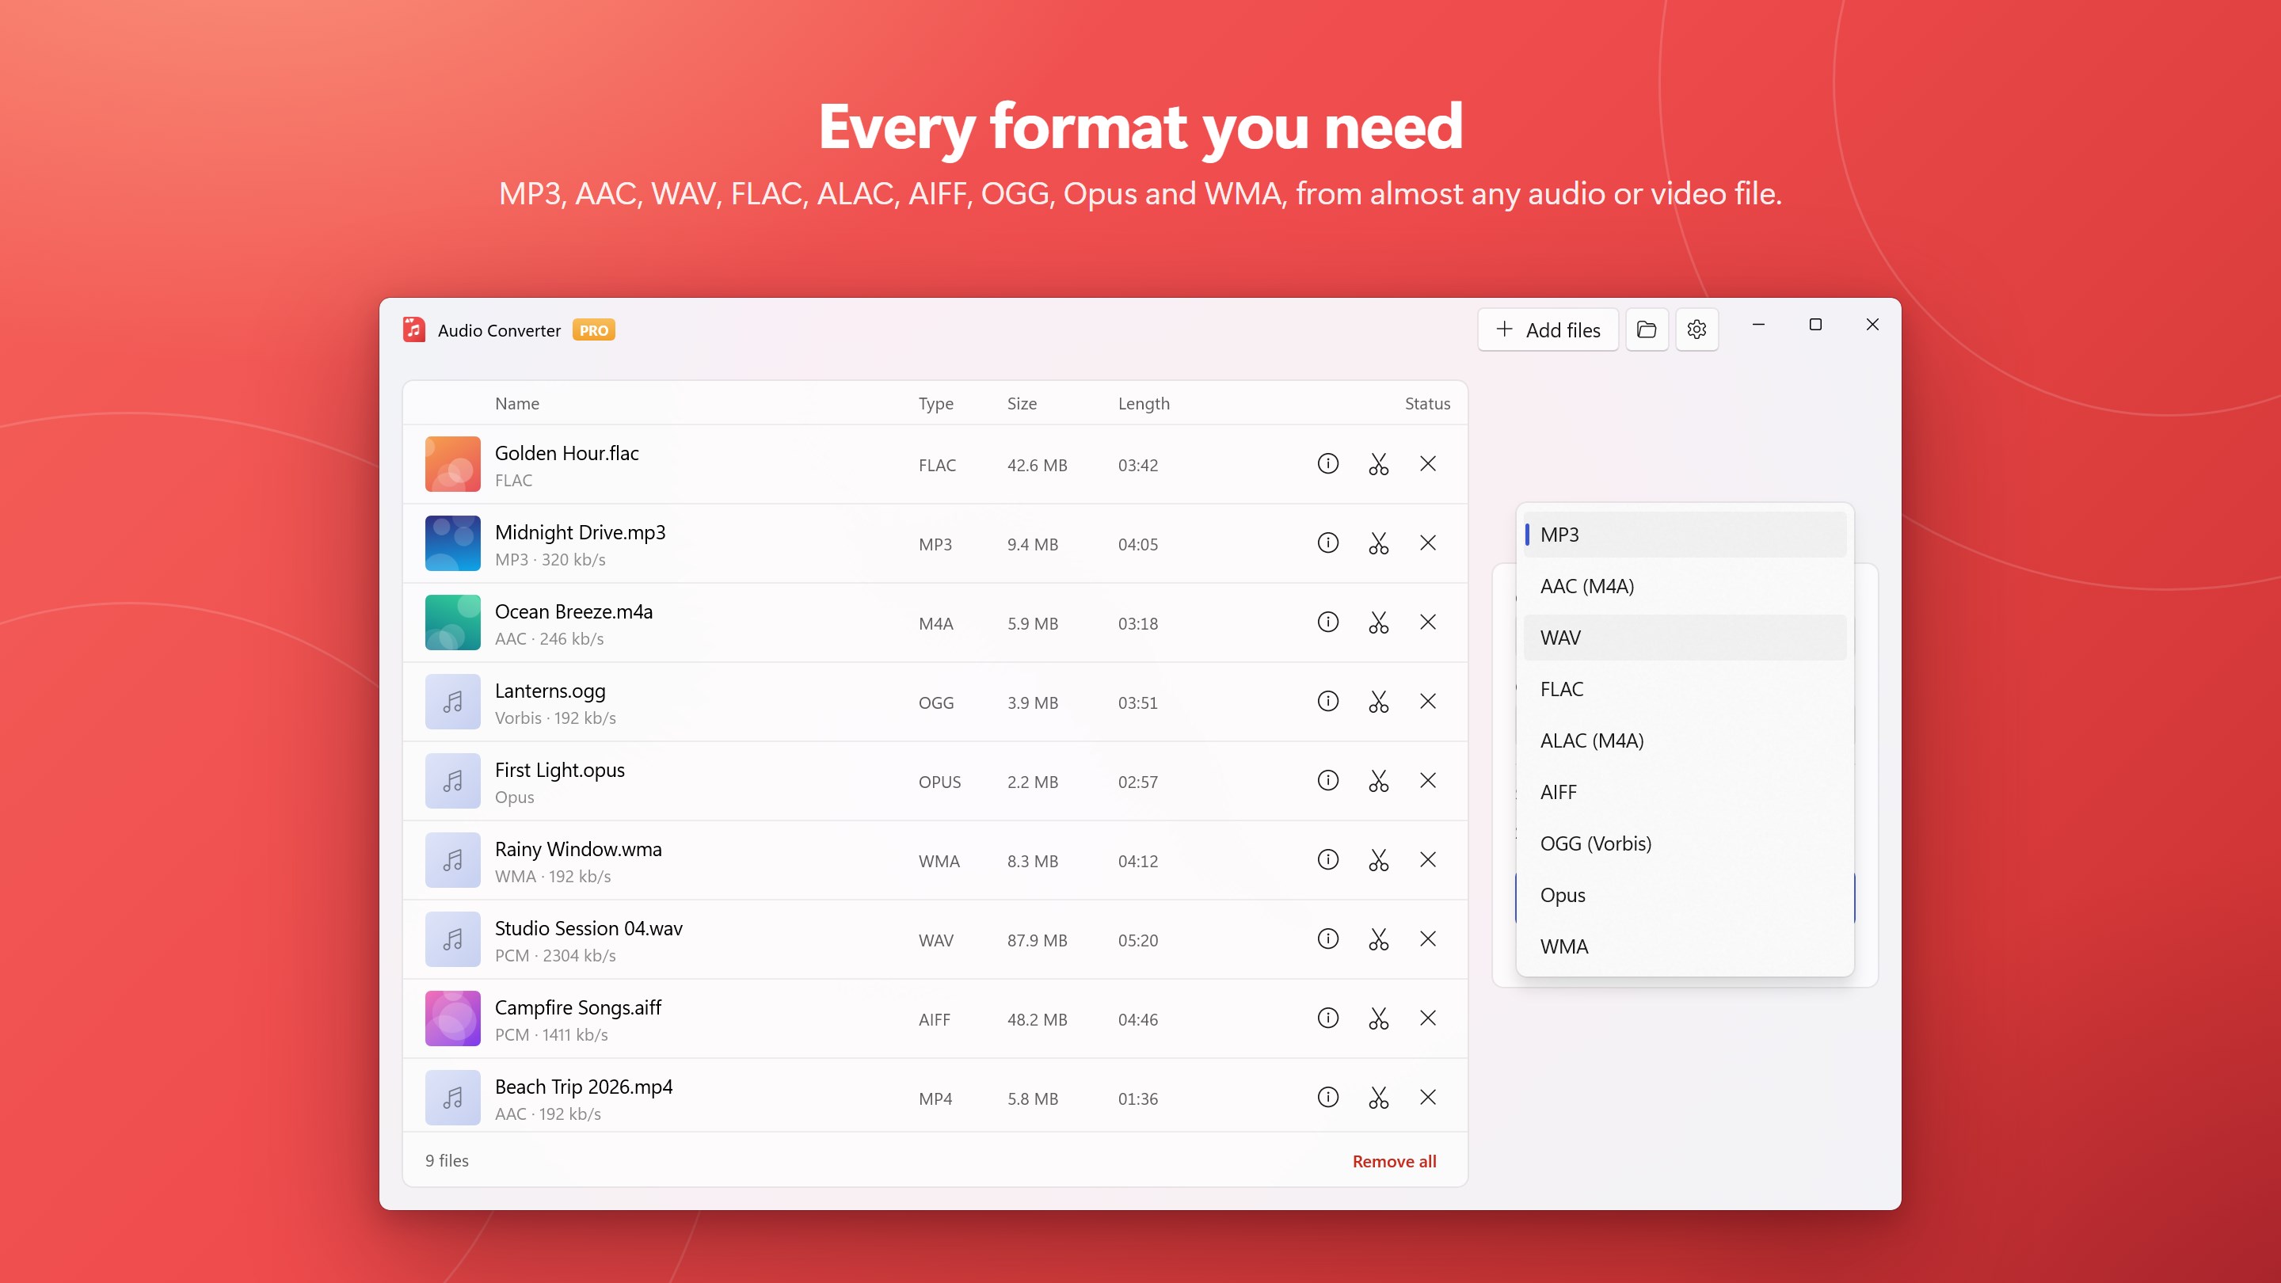The image size is (2281, 1283).
Task: Open info for Golden Hour.flac
Action: [1327, 464]
